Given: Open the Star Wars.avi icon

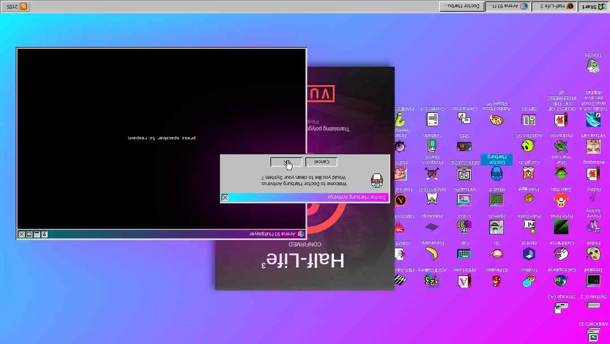Looking at the screenshot, I should (561, 173).
